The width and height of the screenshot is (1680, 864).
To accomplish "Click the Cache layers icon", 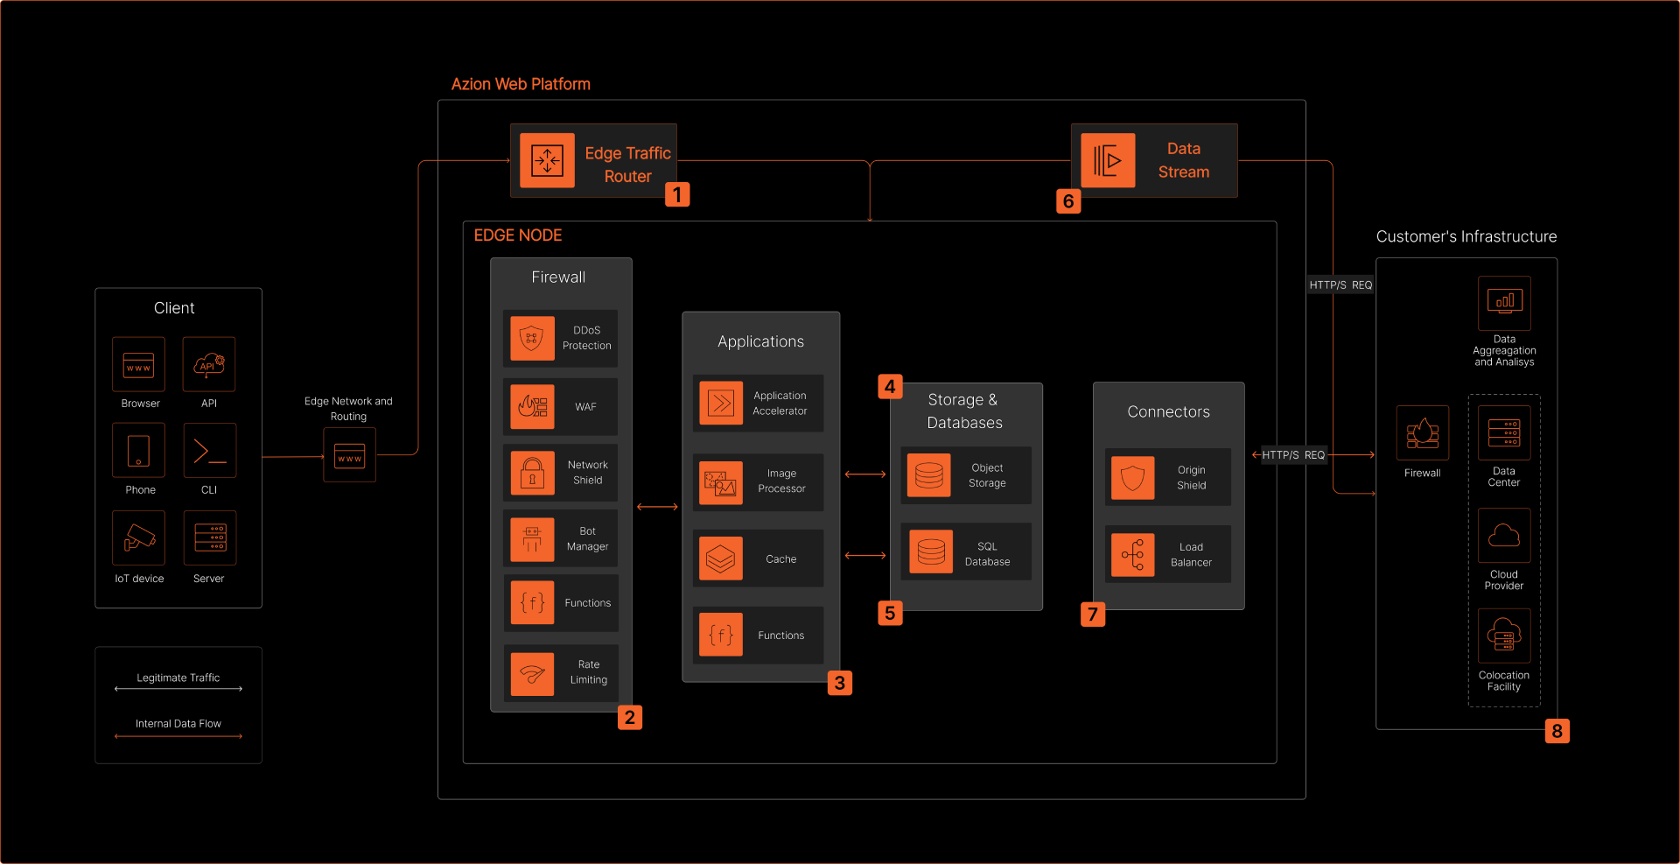I will pos(721,558).
